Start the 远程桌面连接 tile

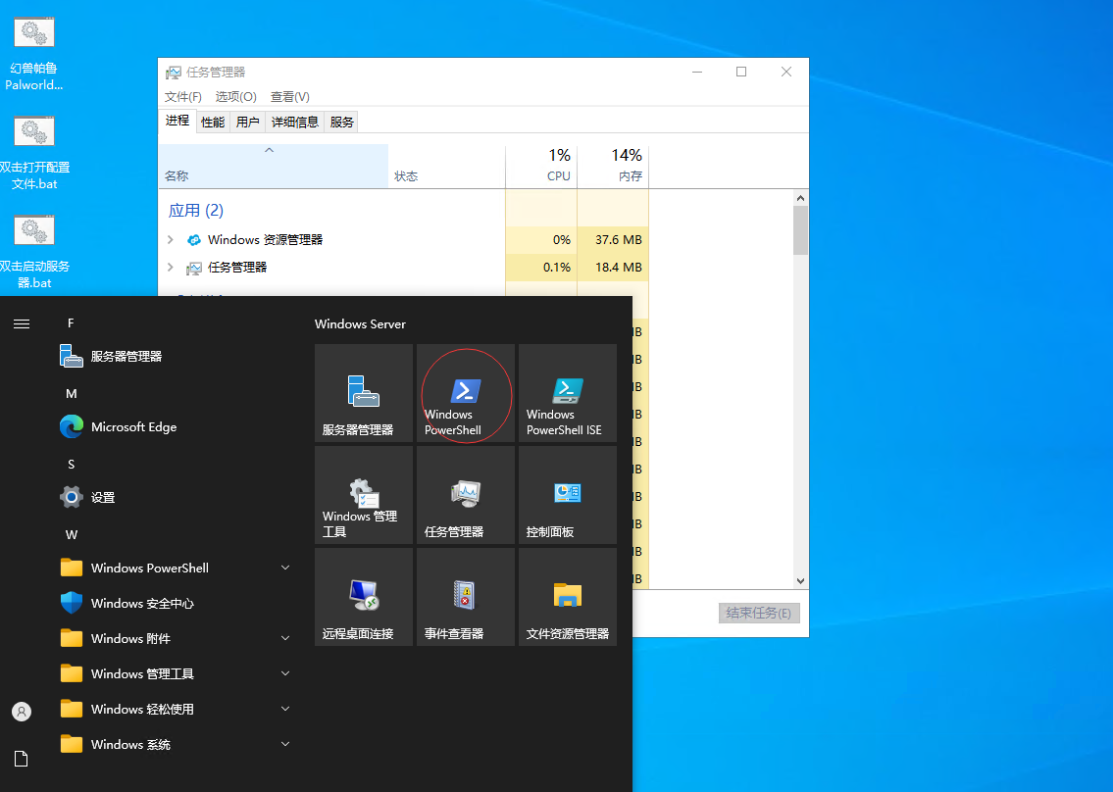coord(364,598)
